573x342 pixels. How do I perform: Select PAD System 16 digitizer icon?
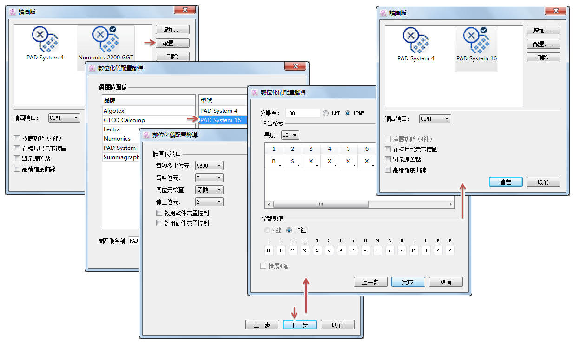pyautogui.click(x=476, y=43)
